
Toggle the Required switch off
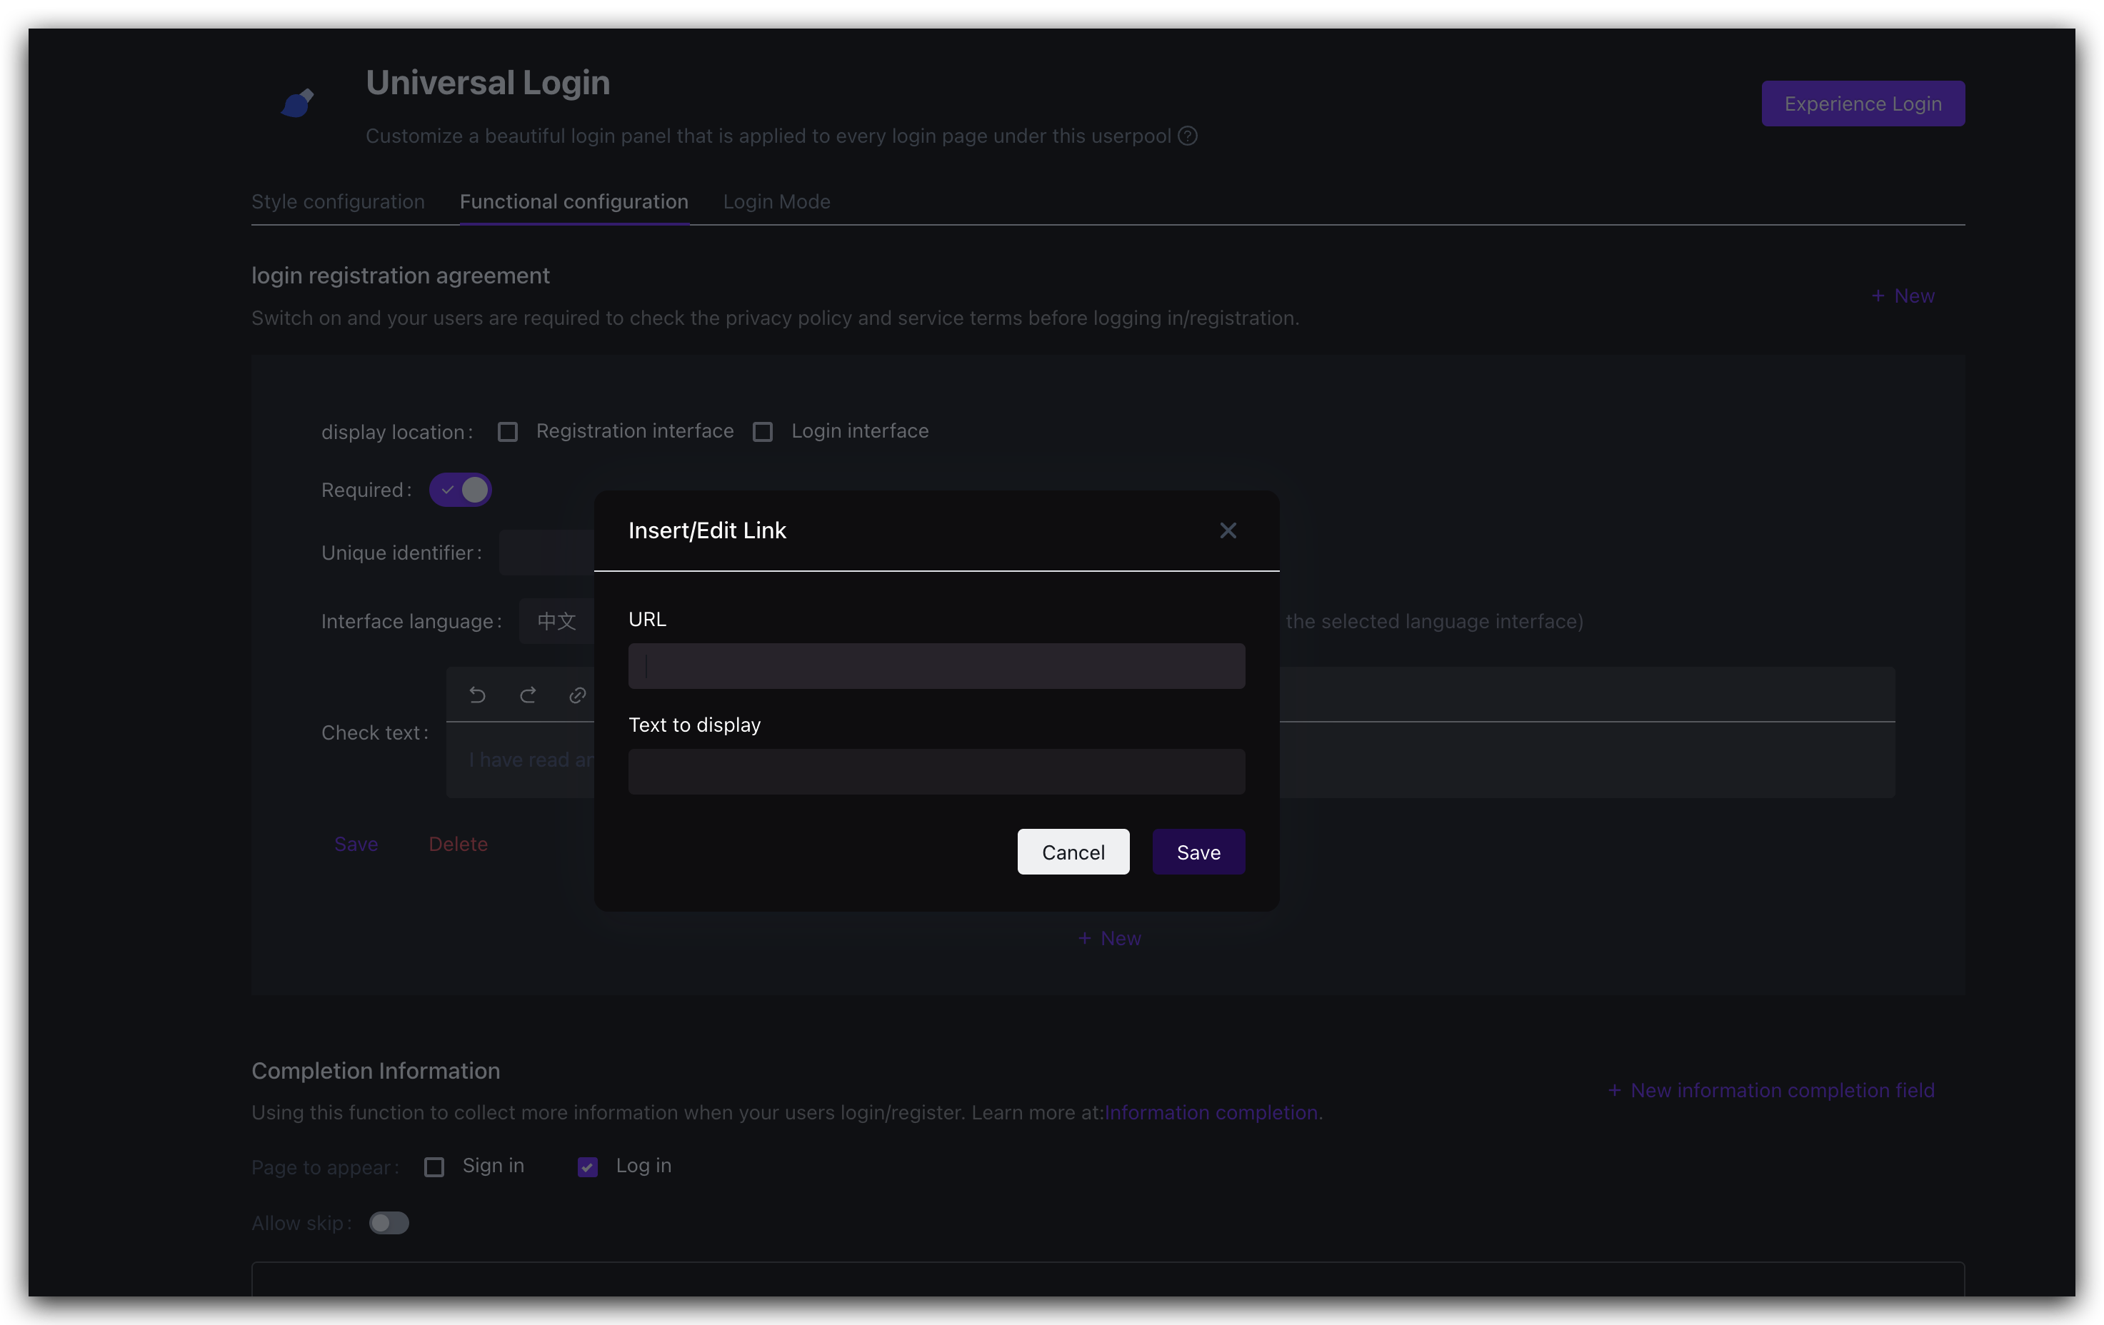pyautogui.click(x=461, y=490)
